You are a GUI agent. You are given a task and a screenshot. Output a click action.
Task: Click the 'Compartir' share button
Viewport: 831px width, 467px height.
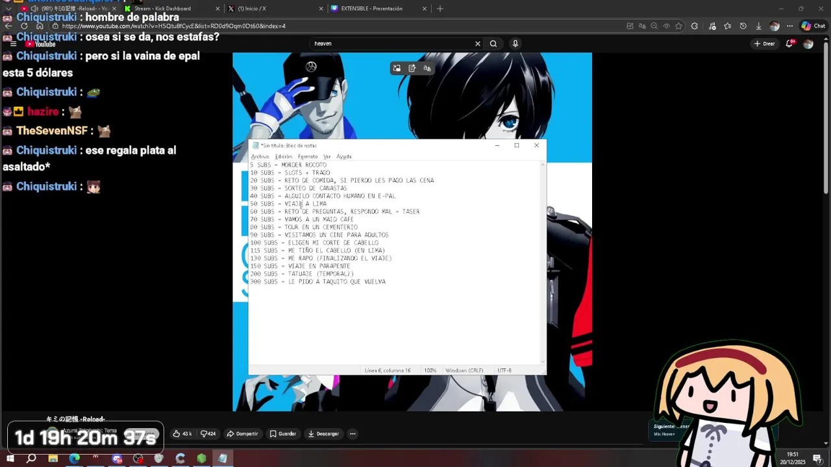click(242, 434)
